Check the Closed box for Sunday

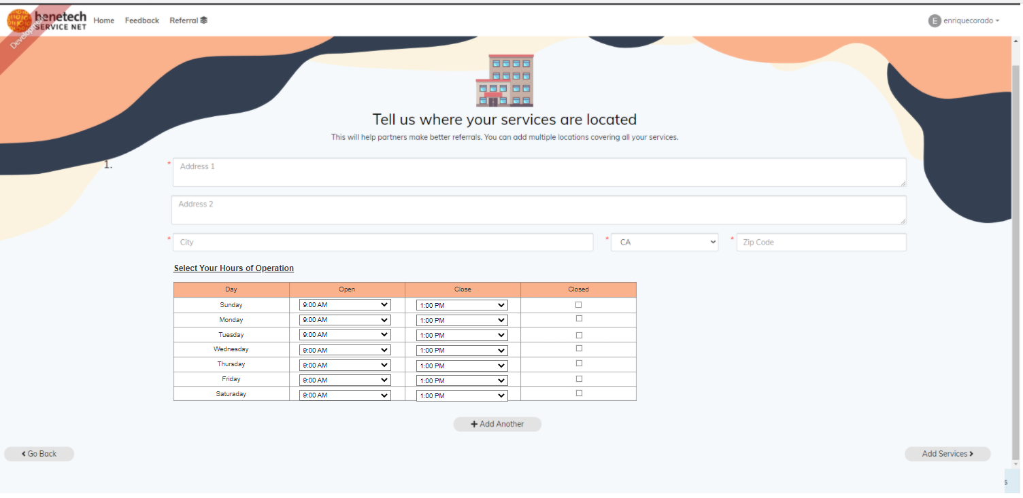(578, 304)
